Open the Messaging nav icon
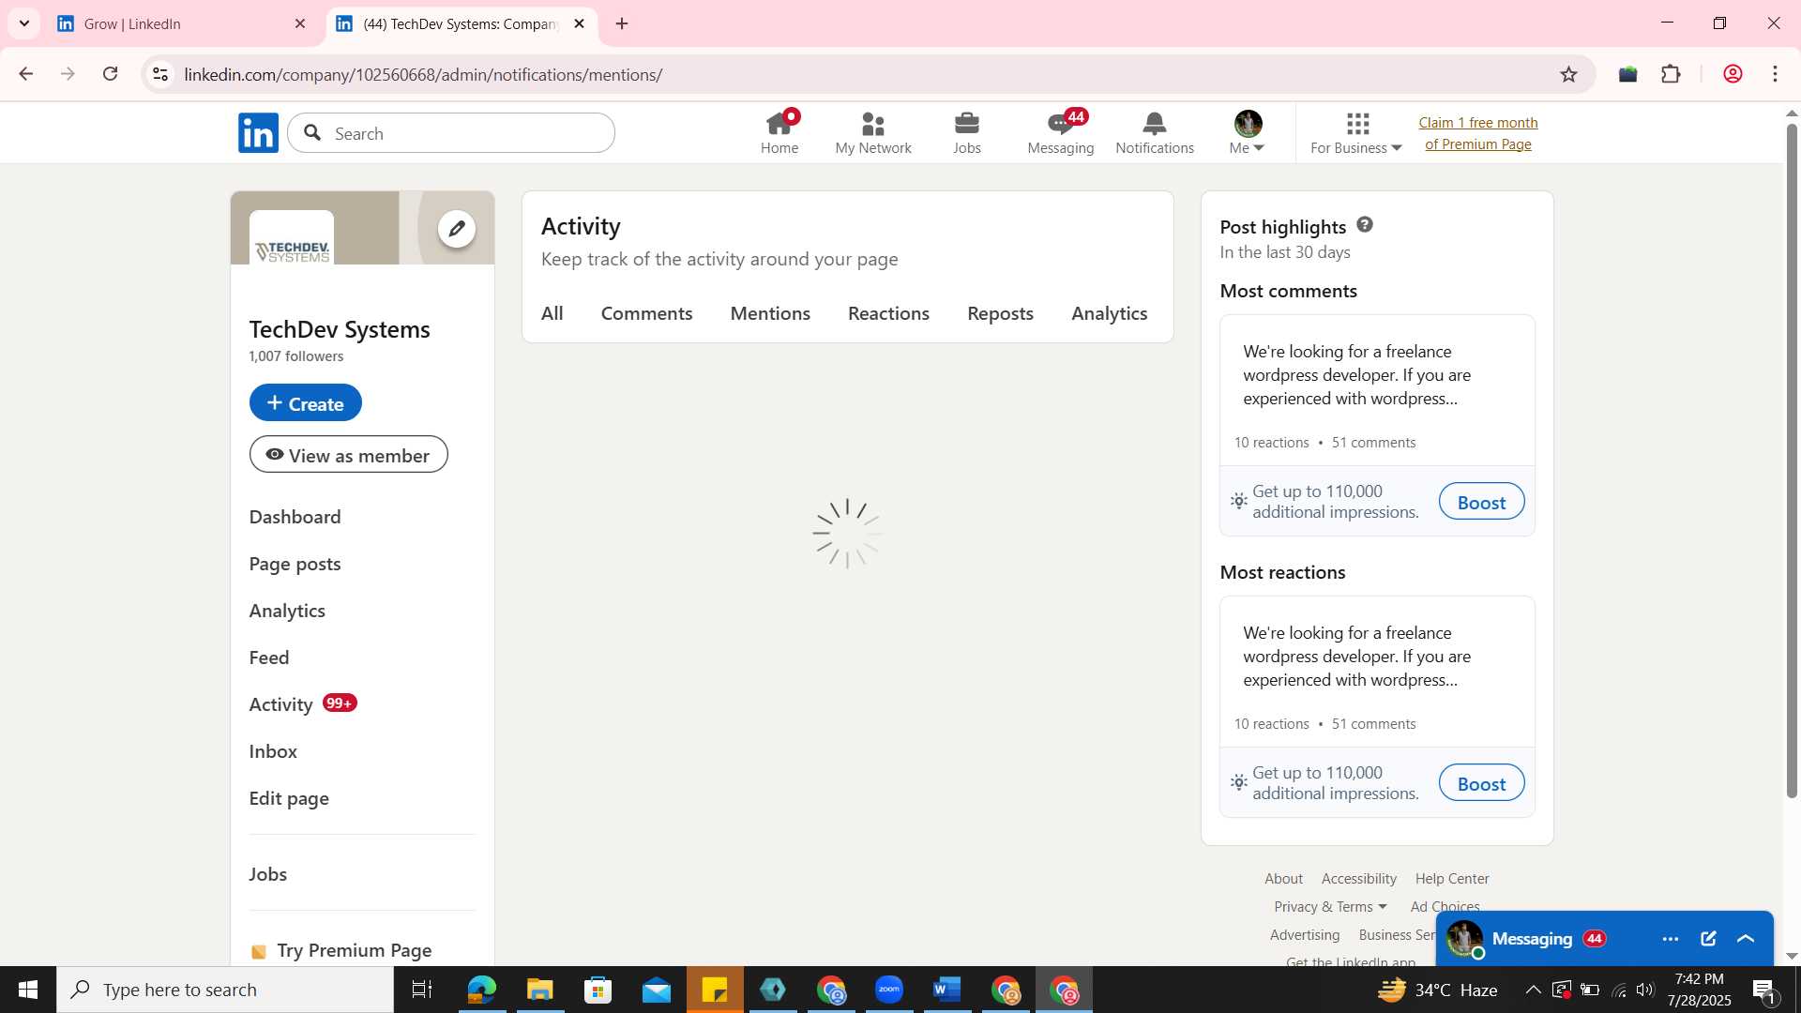Image resolution: width=1801 pixels, height=1013 pixels. click(x=1060, y=133)
